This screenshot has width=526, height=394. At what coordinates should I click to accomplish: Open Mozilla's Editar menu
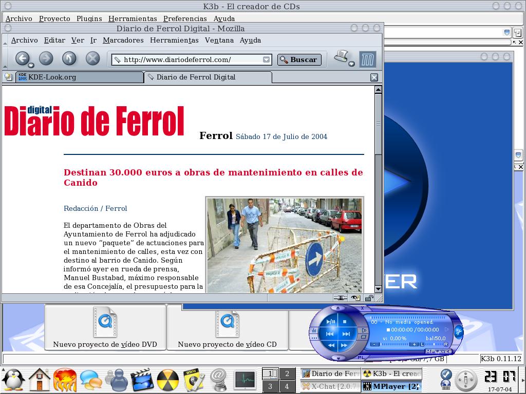(54, 40)
